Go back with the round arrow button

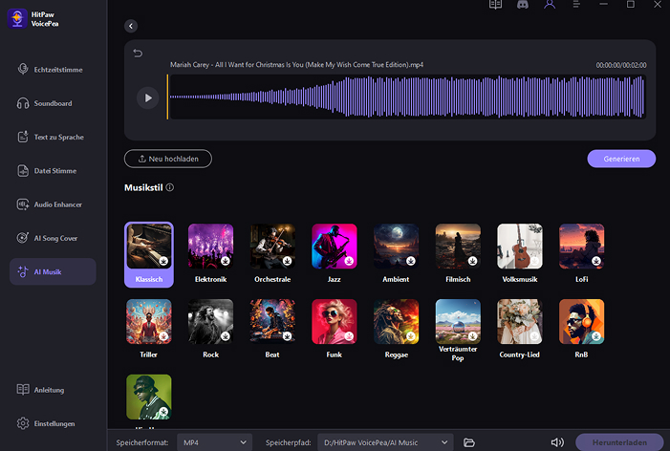(x=131, y=26)
